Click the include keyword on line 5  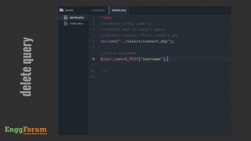point(108,41)
